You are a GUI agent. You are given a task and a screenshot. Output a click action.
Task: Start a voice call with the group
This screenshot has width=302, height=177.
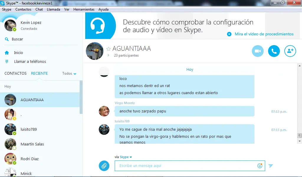point(274,51)
